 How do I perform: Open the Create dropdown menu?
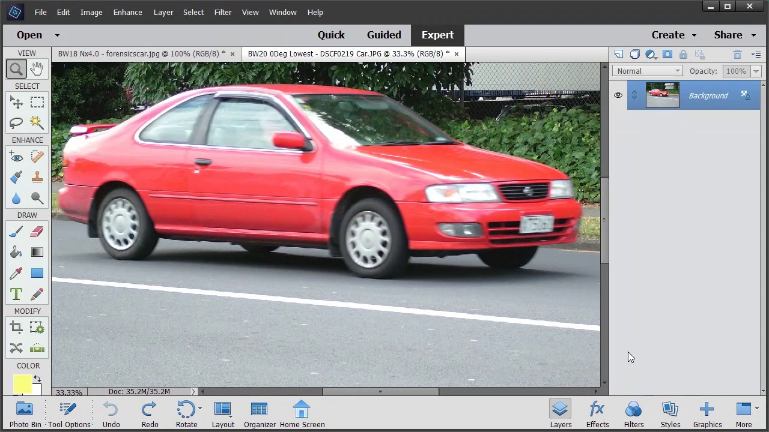pos(674,35)
